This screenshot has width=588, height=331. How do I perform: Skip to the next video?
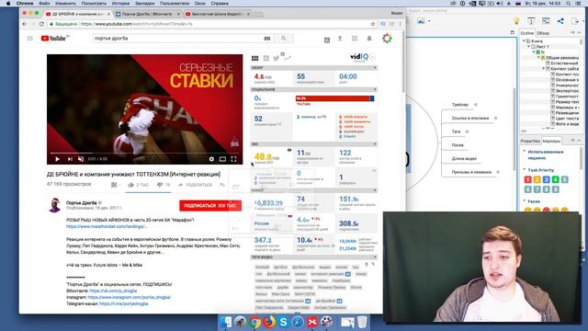(70, 159)
